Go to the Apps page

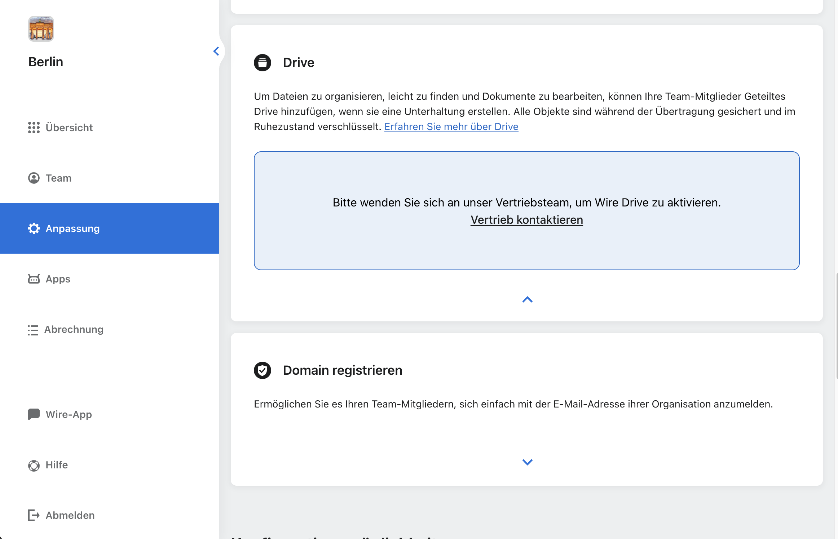coord(110,279)
